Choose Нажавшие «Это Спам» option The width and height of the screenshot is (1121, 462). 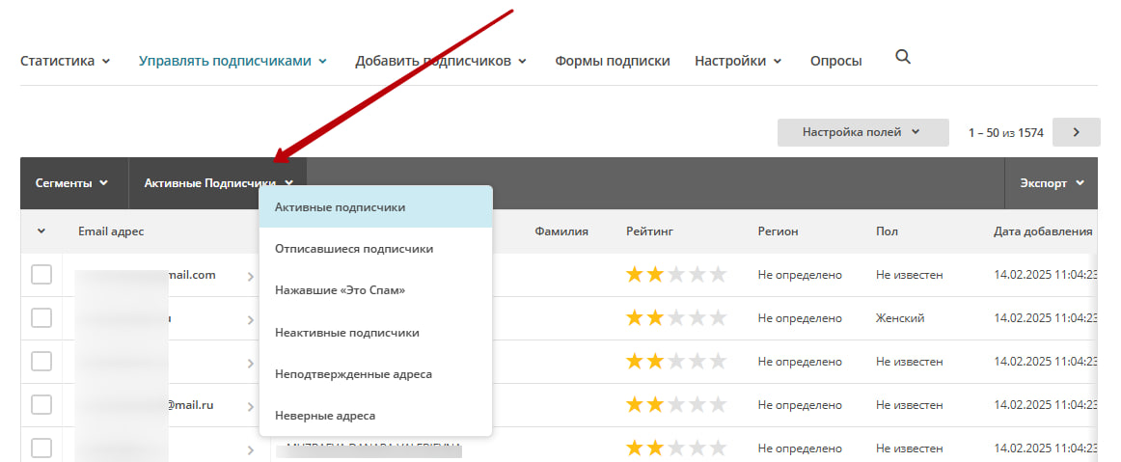tap(340, 290)
